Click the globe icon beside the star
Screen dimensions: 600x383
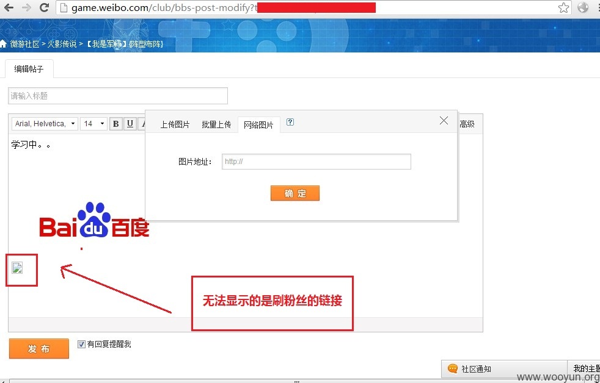point(583,7)
